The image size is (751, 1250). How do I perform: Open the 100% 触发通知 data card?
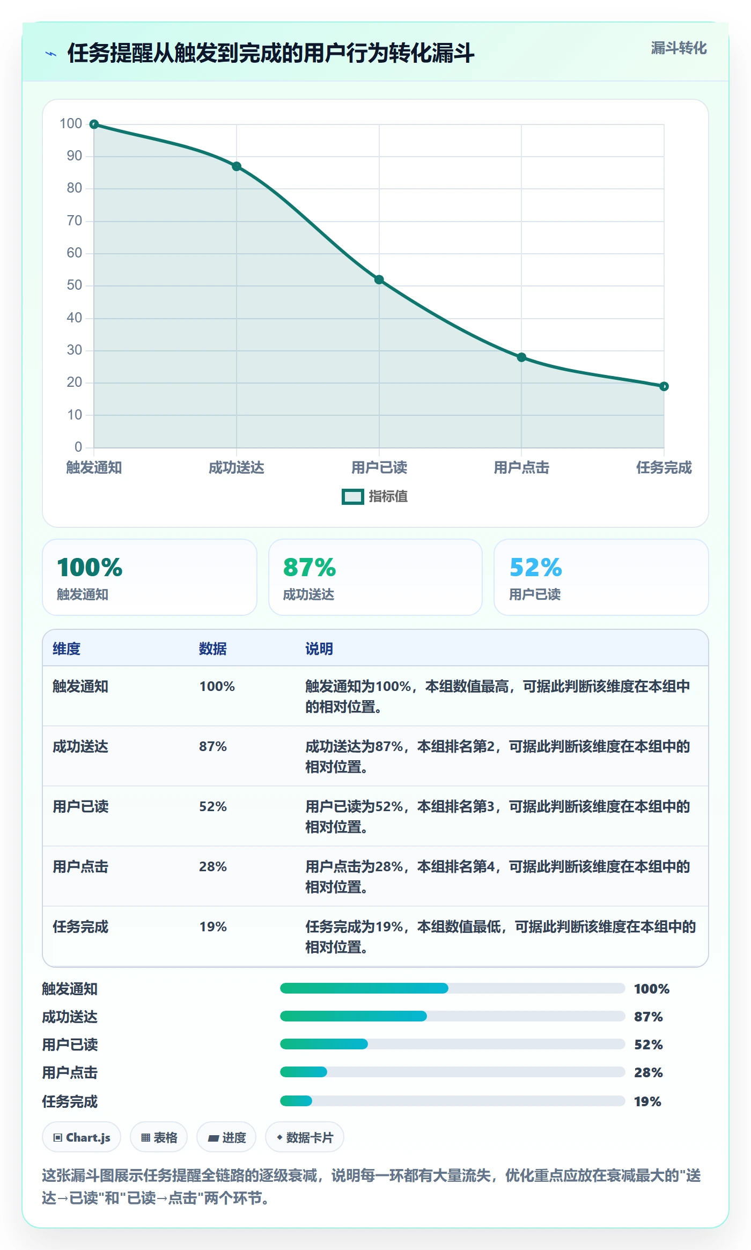tap(150, 577)
